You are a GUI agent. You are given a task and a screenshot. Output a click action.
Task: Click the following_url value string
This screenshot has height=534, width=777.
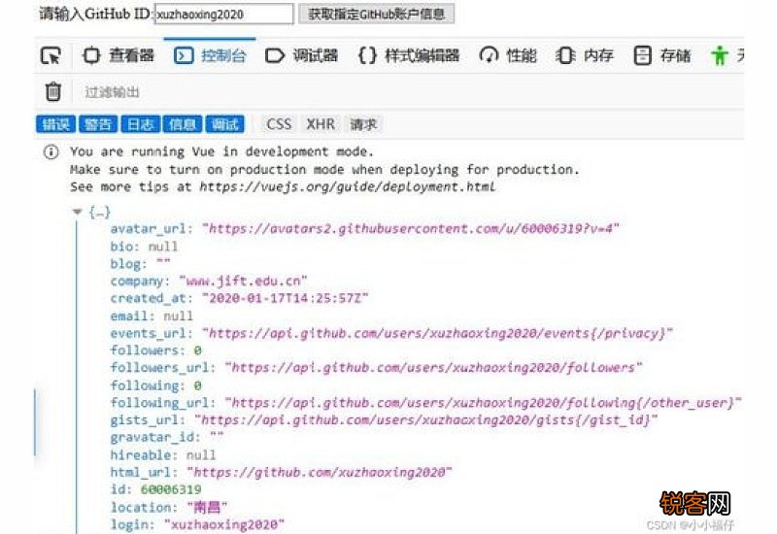(x=483, y=403)
